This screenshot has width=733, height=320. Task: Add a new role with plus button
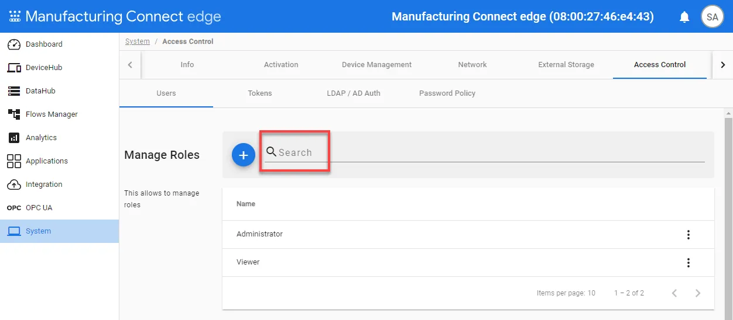(244, 155)
